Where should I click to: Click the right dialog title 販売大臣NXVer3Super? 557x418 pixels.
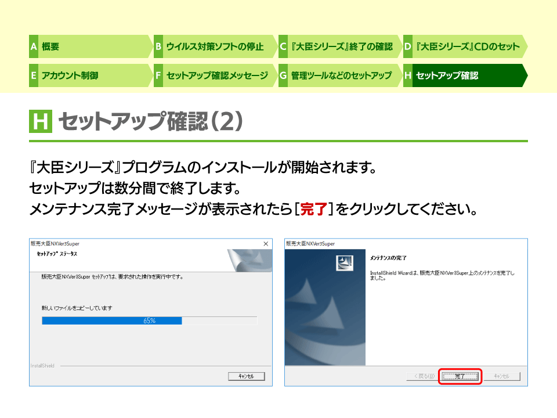pos(310,243)
